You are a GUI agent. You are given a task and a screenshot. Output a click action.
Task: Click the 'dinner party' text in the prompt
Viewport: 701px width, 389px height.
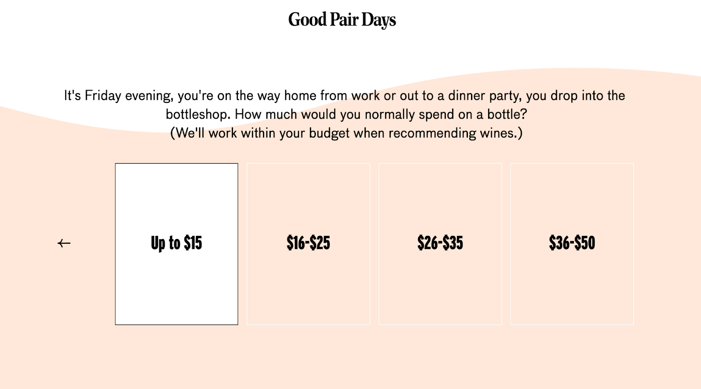(485, 95)
